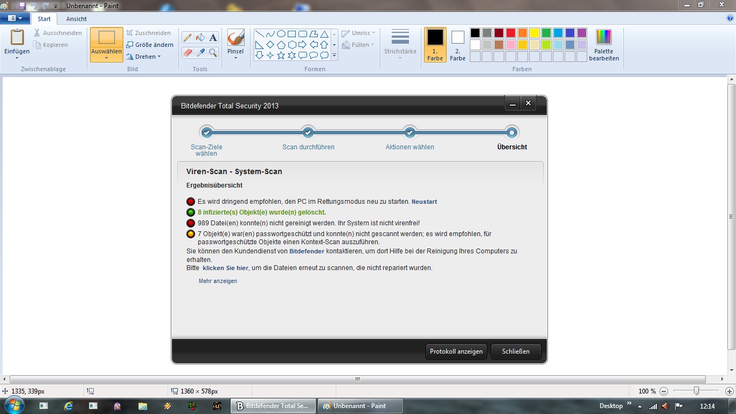The image size is (736, 414).
Task: Choose the rounded rectangle shape
Action: pyautogui.click(x=302, y=34)
